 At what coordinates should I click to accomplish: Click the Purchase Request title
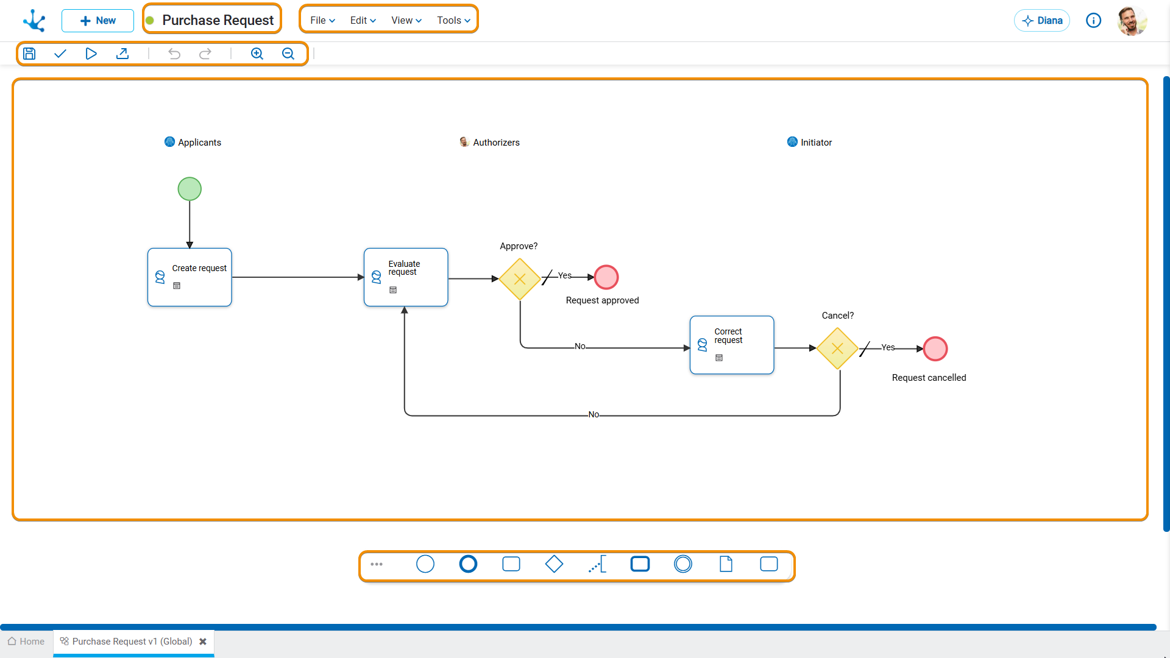click(x=218, y=20)
